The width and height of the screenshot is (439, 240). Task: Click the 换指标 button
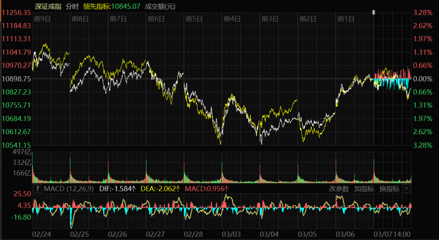pos(389,189)
